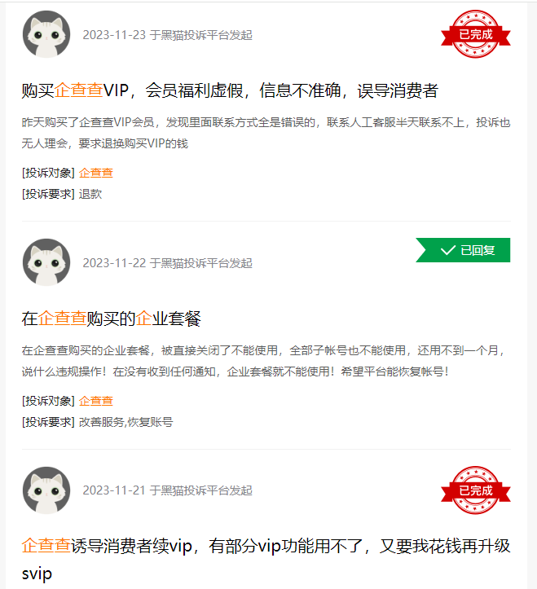Click the cat avatar on 2023-11-22 complaint

46,262
